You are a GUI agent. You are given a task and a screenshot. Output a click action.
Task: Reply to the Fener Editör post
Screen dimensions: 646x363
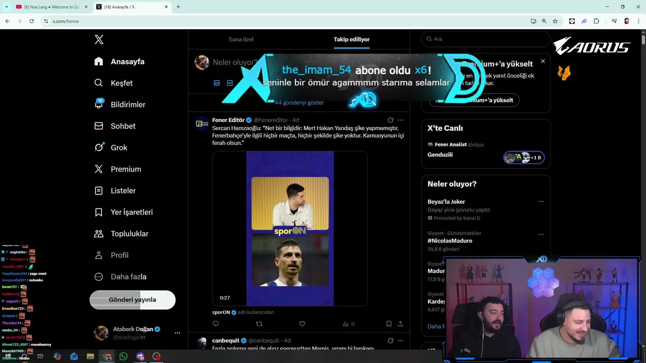(x=216, y=324)
